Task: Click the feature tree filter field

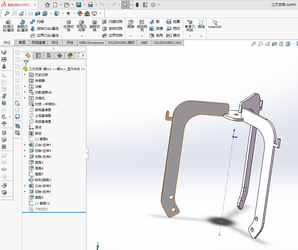Action: coord(56,62)
